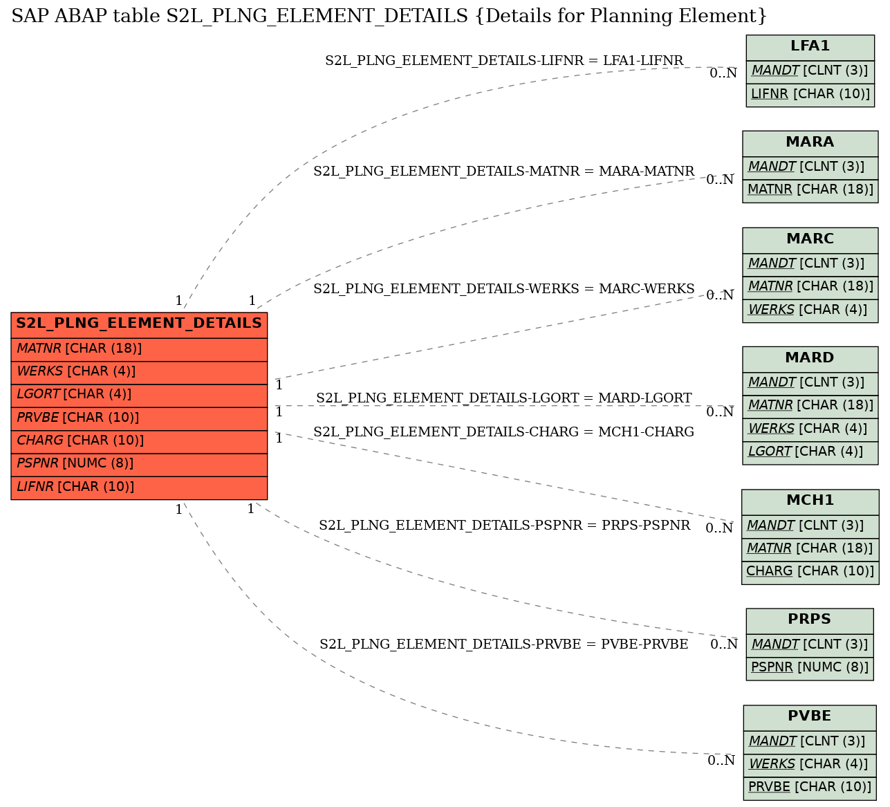Click the MATNR = MARA-MATNR relation label
The width and height of the screenshot is (890, 807).
click(504, 171)
